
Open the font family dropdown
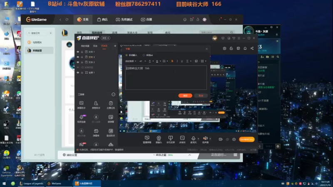tap(131, 61)
